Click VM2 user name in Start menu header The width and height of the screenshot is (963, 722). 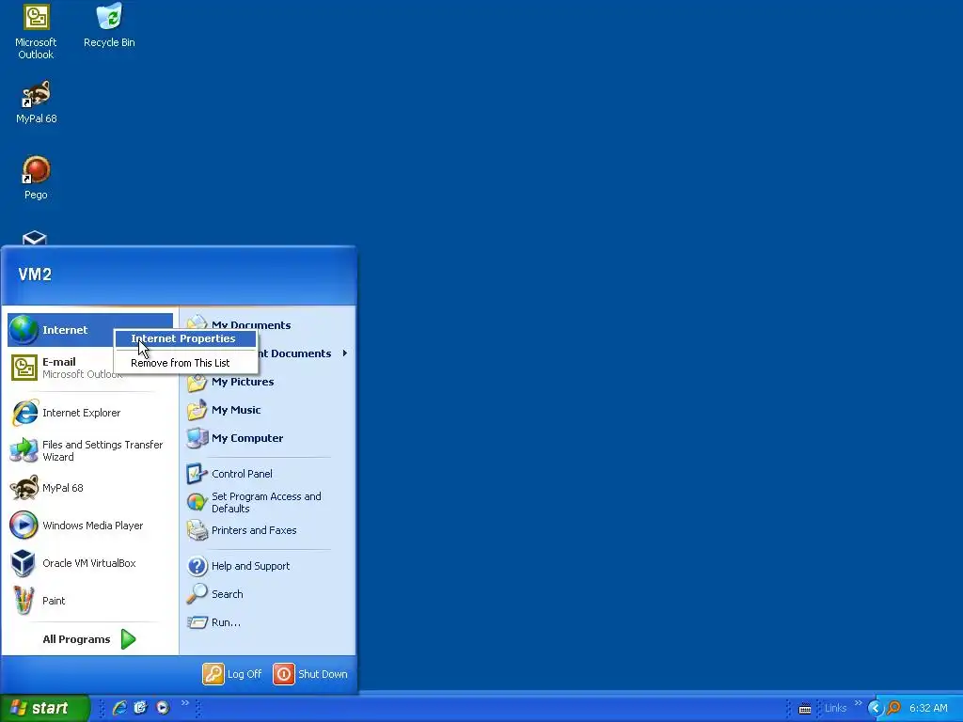click(x=35, y=275)
